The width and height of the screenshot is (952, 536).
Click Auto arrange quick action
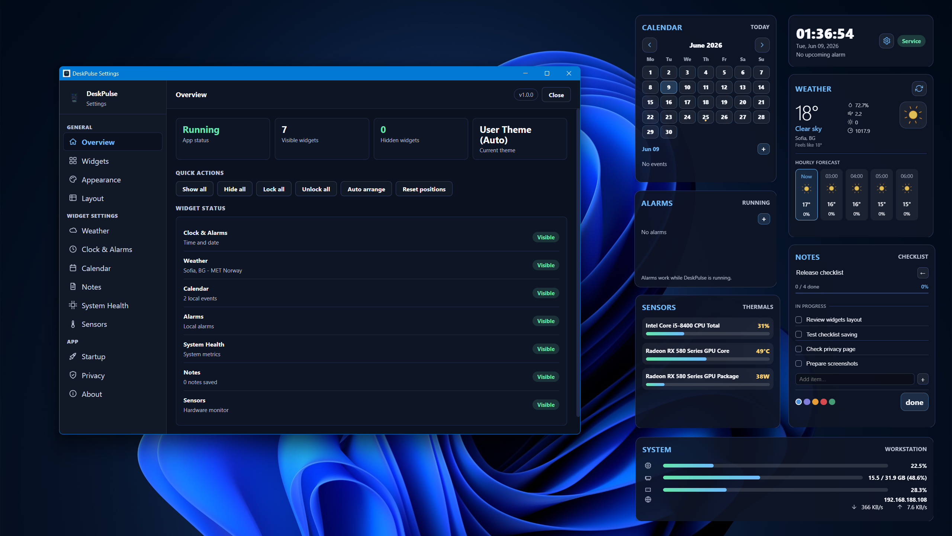click(x=366, y=189)
